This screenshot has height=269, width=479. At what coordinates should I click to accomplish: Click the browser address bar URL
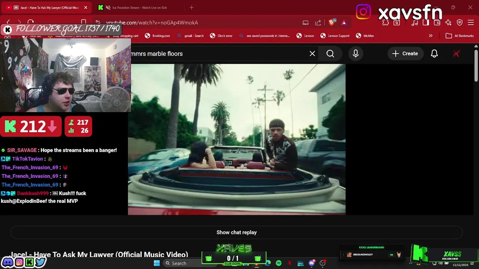click(x=152, y=22)
